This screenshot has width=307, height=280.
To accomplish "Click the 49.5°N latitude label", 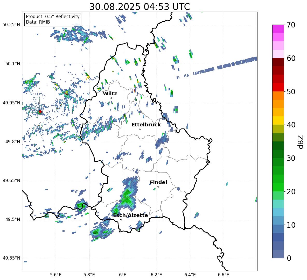I will [x=12, y=219].
